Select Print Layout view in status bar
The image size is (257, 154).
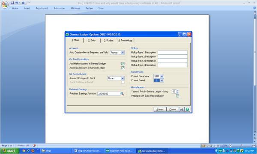click(203, 145)
